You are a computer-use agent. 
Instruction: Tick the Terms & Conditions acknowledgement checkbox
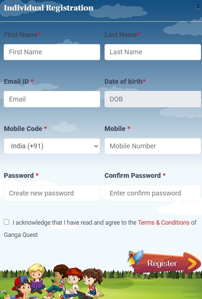[6, 222]
